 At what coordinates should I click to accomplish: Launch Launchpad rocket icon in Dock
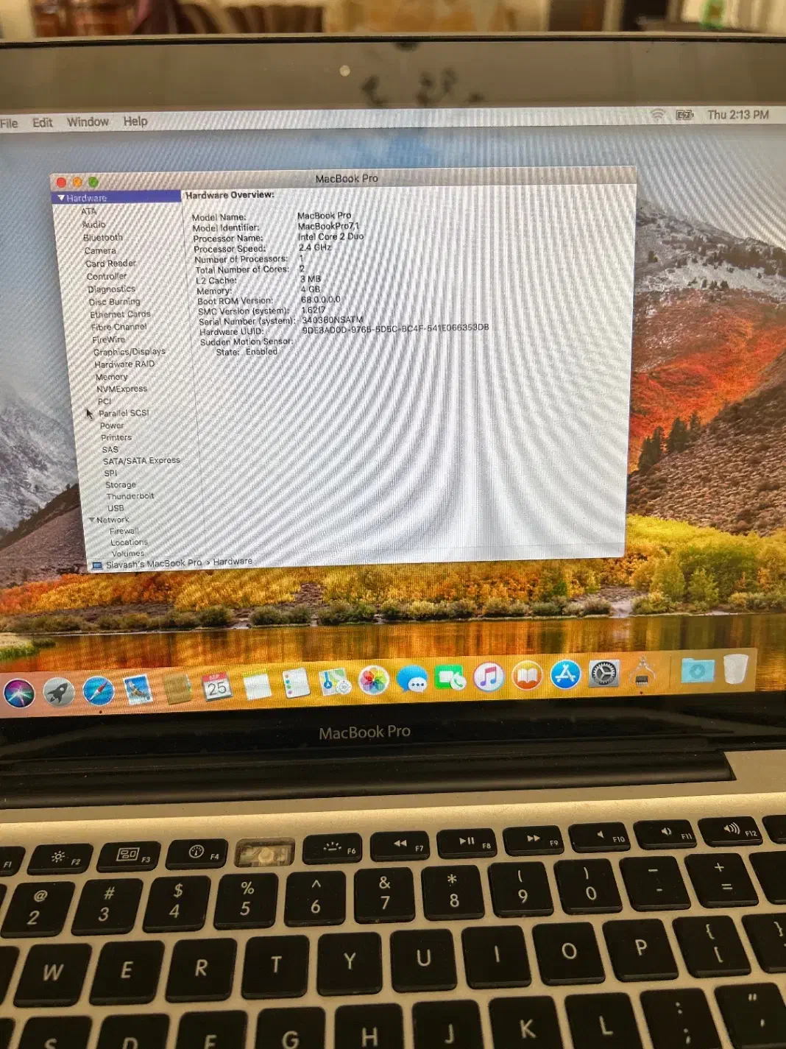[58, 692]
